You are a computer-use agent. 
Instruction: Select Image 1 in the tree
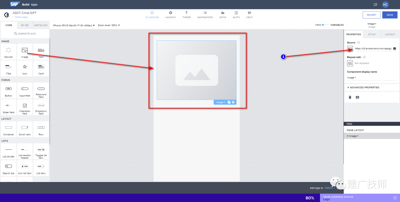372,136
